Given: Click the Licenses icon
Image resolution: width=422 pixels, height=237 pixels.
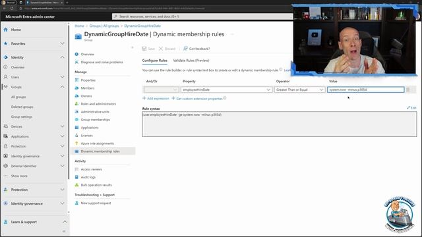Looking at the screenshot, I should [76, 136].
